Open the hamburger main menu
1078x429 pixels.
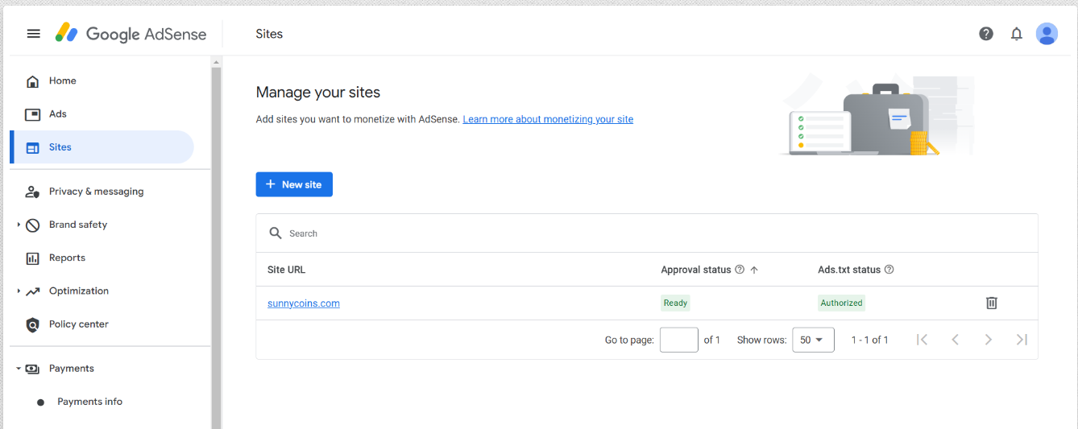[33, 34]
